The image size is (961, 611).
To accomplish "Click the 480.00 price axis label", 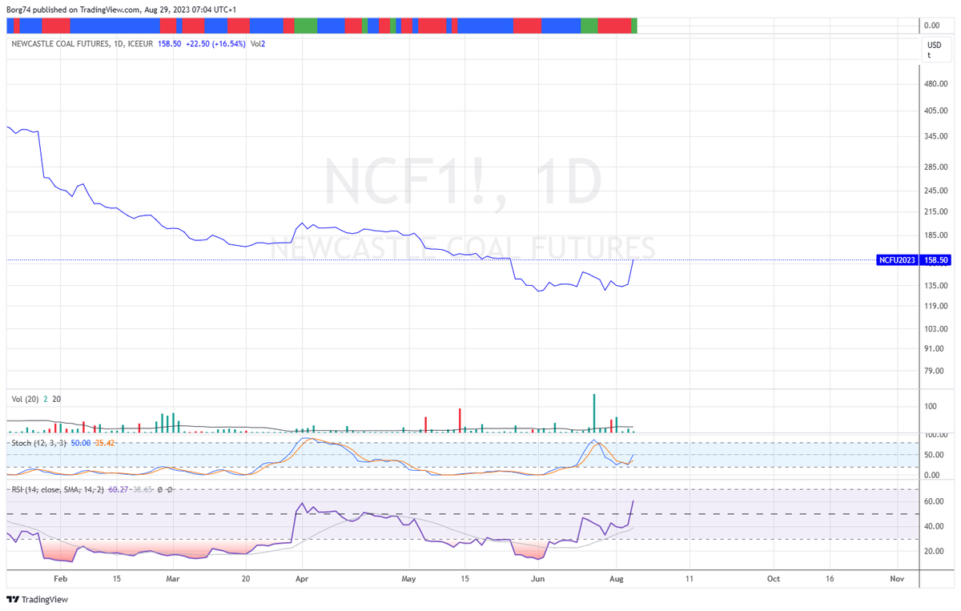I will click(x=935, y=83).
